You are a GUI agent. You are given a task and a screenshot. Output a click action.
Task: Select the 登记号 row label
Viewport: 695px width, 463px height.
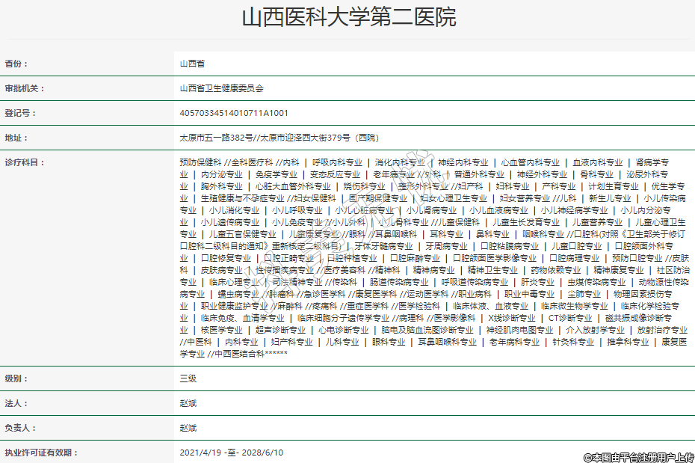coord(20,113)
